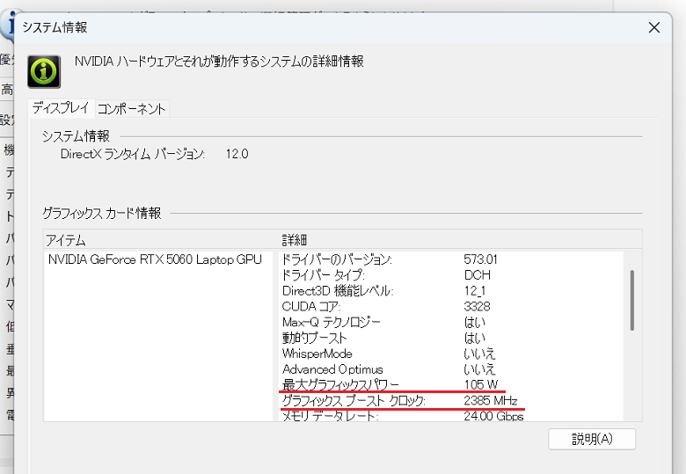686x474 pixels.
Task: Click the DirectX ランタイム バージョン label
Action: tap(132, 154)
